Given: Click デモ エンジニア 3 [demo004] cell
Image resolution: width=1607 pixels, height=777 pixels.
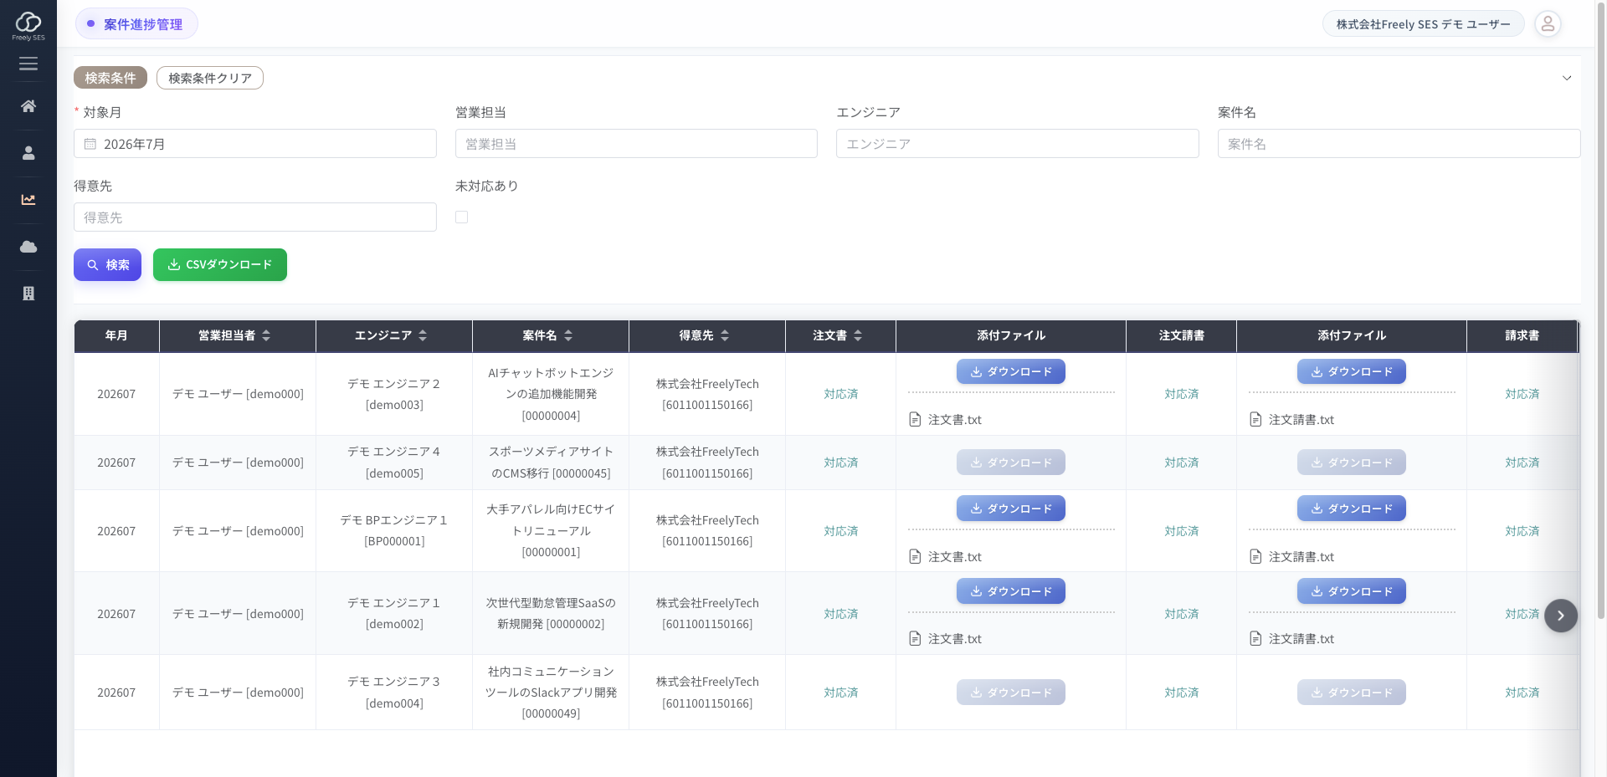Looking at the screenshot, I should 394,693.
